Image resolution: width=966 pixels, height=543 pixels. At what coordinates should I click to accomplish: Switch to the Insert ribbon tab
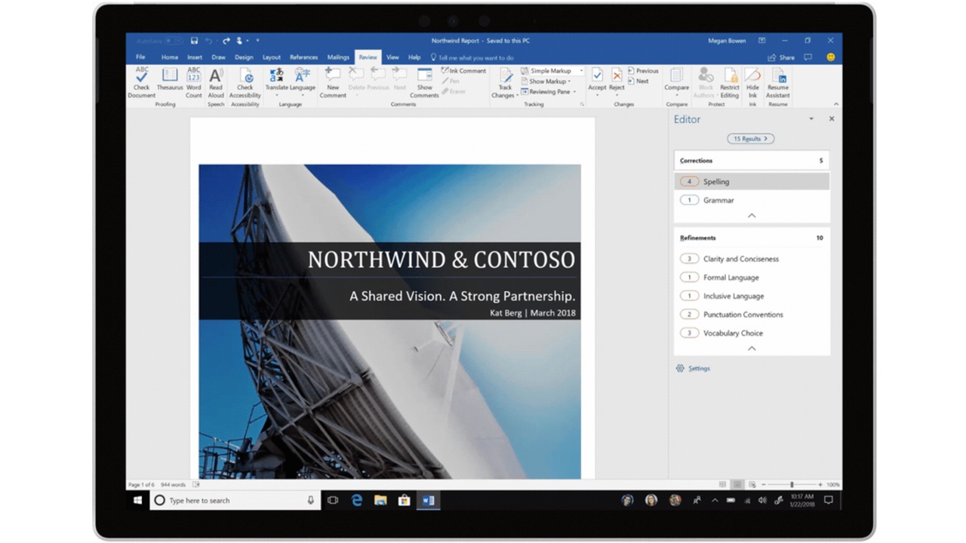click(x=194, y=57)
